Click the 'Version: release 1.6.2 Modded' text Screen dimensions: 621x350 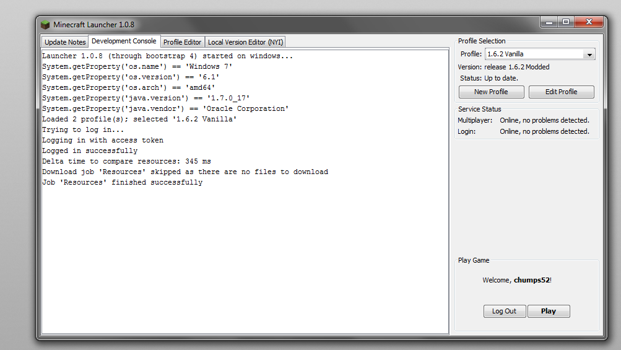(x=503, y=67)
